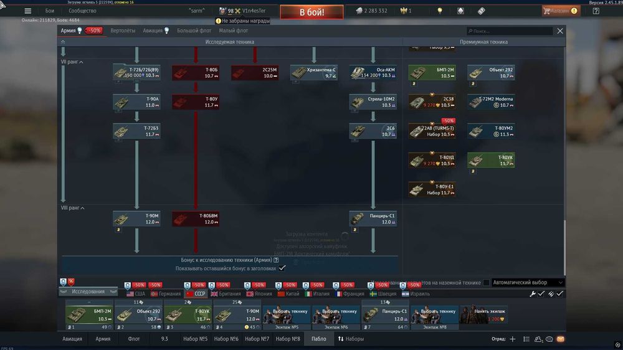623x350 pixels.
Task: Switch to the Пабло preset
Action: pos(318,339)
